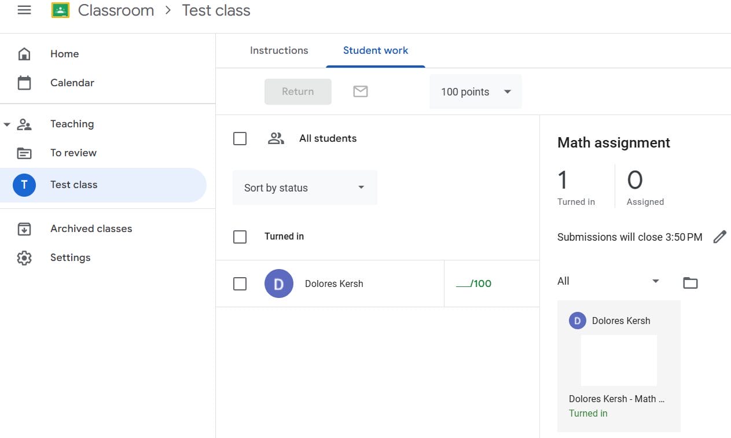Open the main navigation hamburger menu
The height and width of the screenshot is (438, 731).
click(x=24, y=9)
